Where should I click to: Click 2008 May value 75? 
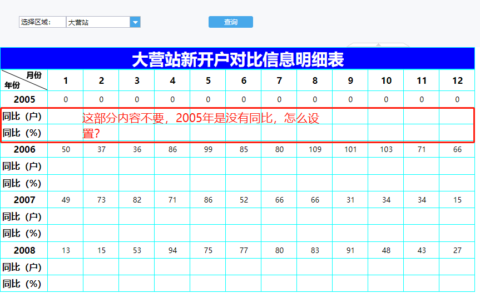(x=208, y=250)
